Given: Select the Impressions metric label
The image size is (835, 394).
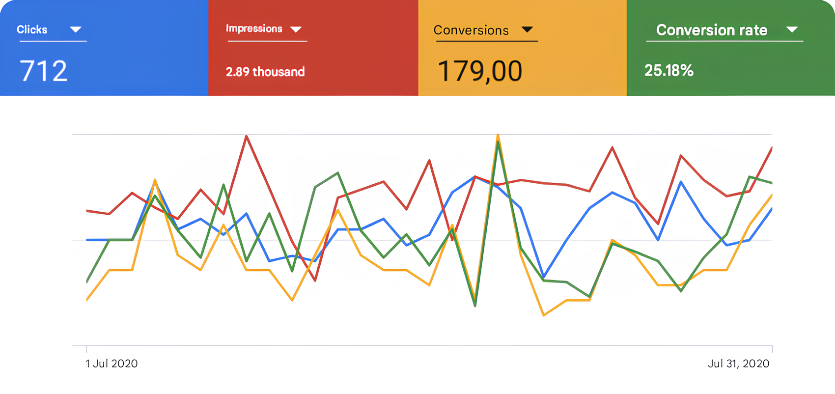Looking at the screenshot, I should coord(254,28).
